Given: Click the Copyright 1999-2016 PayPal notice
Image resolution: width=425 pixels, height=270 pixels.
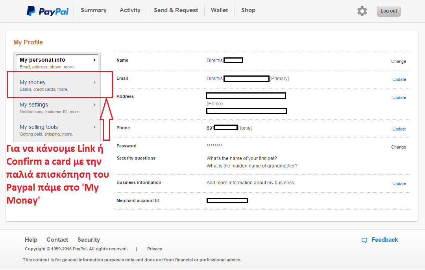Looking at the screenshot, I should [x=76, y=249].
